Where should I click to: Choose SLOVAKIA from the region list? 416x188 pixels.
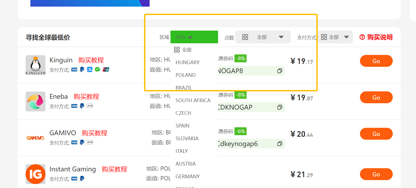point(194,138)
